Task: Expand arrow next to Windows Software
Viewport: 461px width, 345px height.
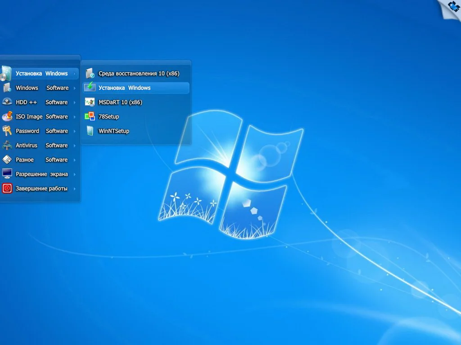Action: [x=74, y=88]
